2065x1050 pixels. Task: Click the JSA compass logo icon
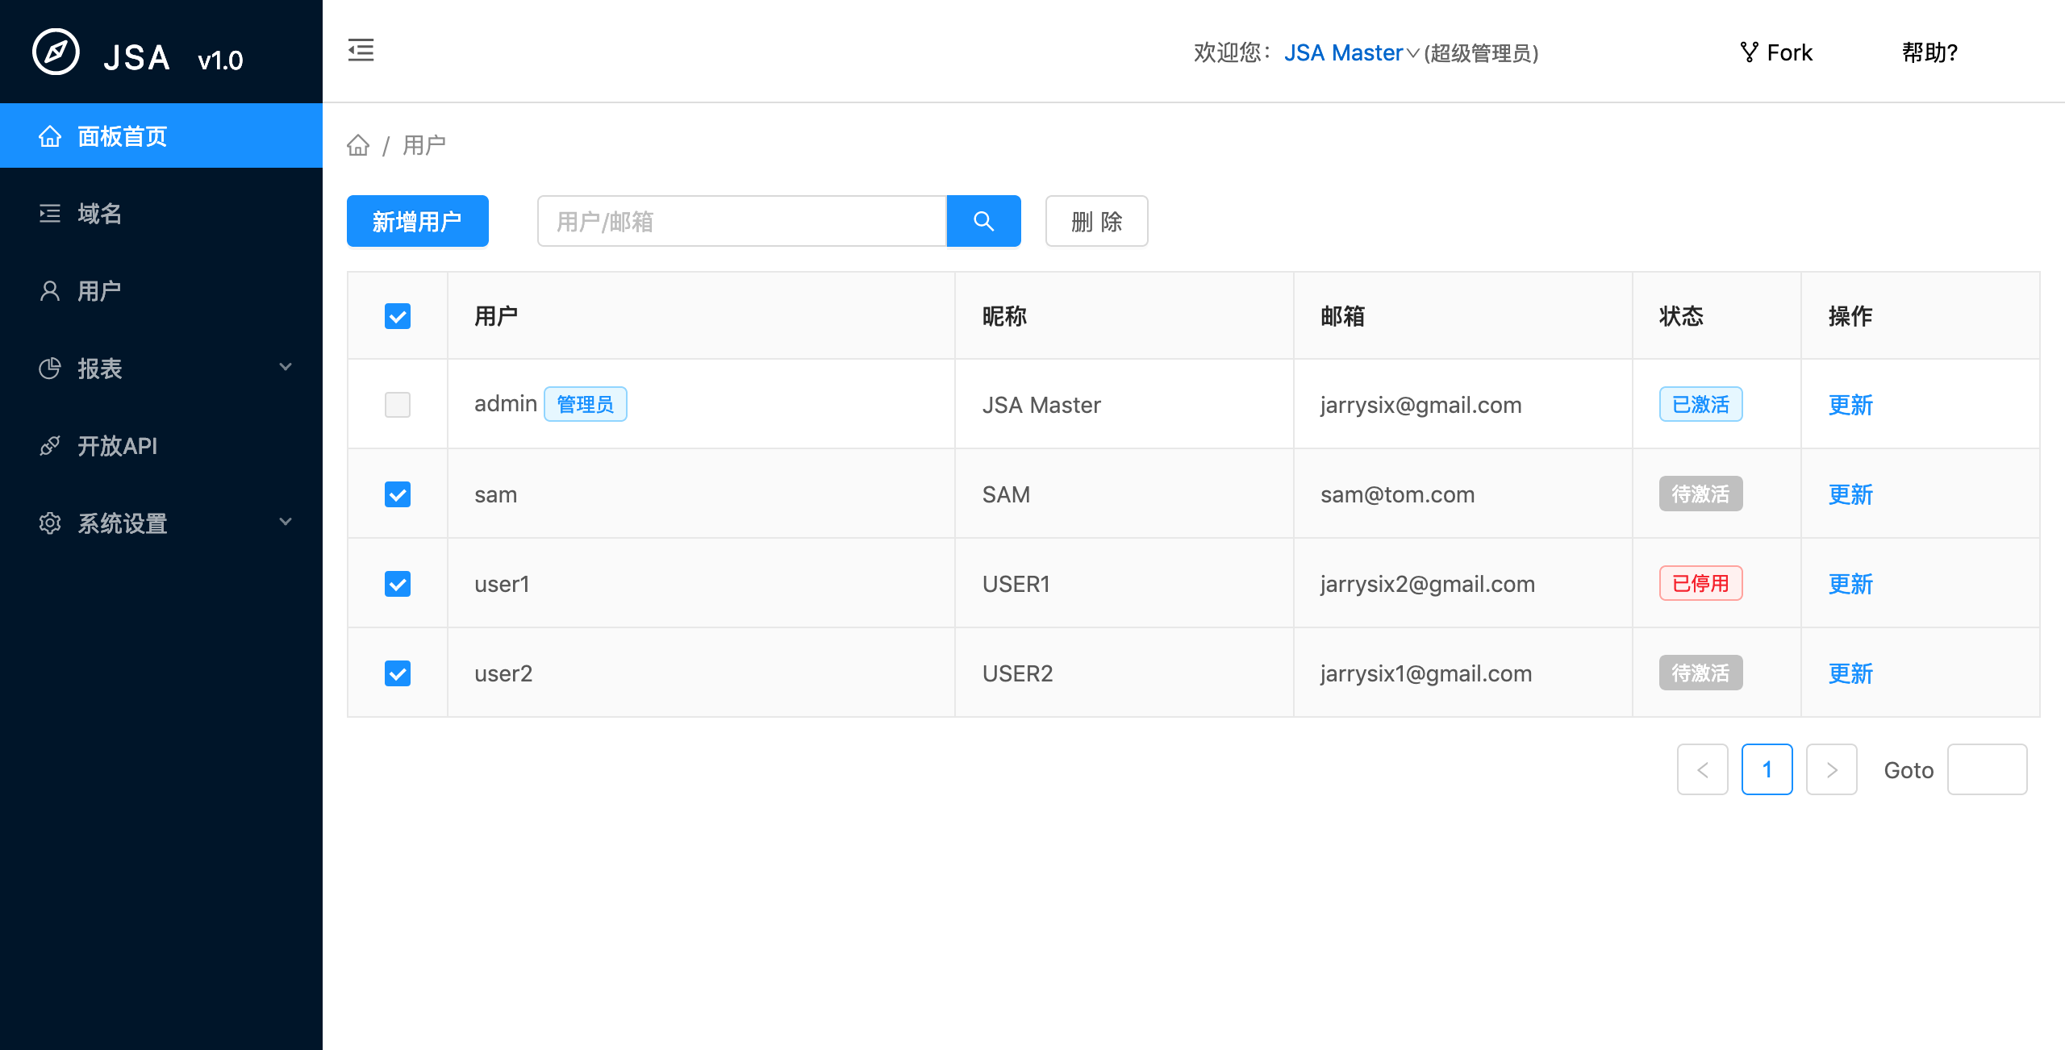click(x=56, y=52)
